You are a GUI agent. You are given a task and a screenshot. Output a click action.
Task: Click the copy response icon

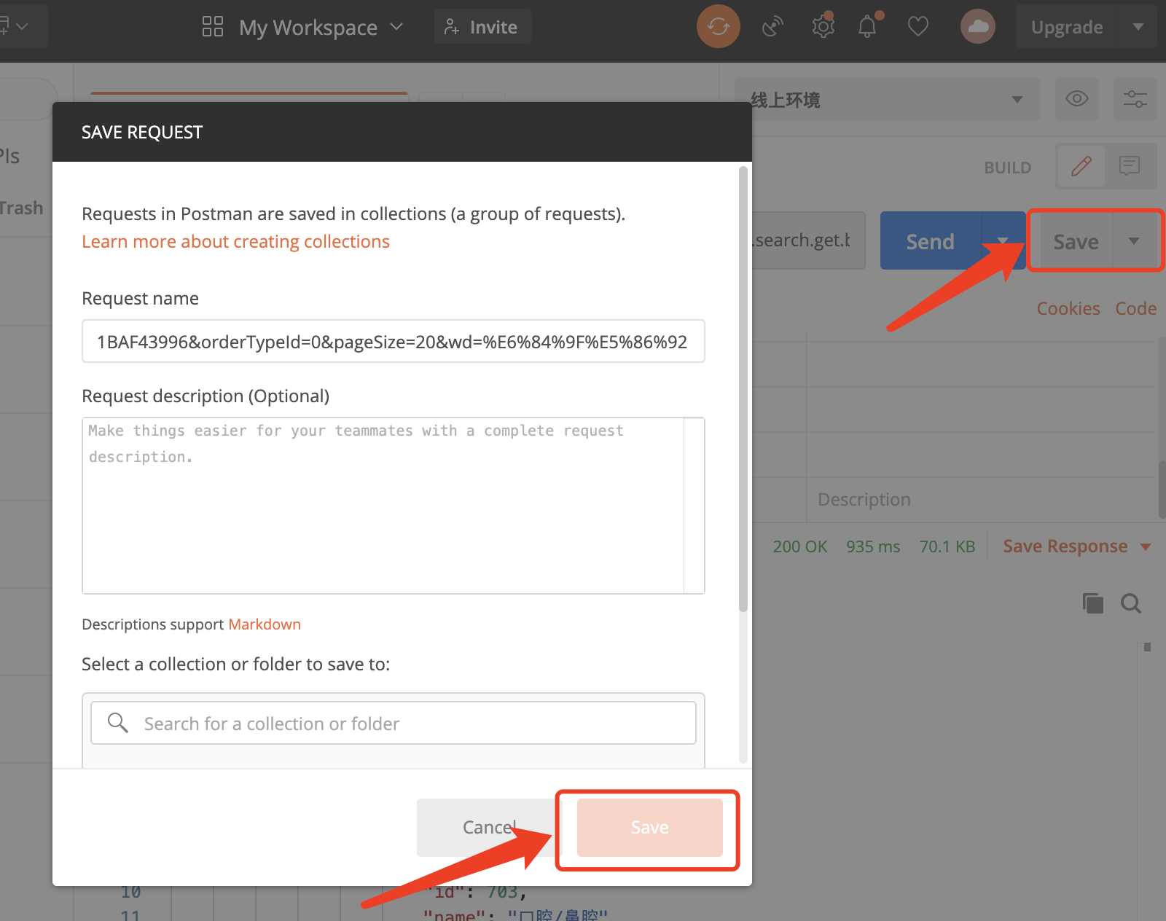point(1093,603)
